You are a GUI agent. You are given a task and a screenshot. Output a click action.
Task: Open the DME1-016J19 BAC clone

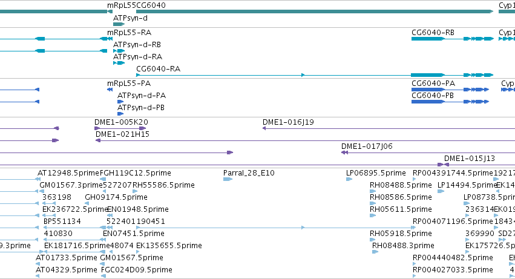point(389,128)
